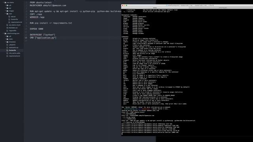Click the terminal cursor prompt at the bottom

[x=122, y=134]
